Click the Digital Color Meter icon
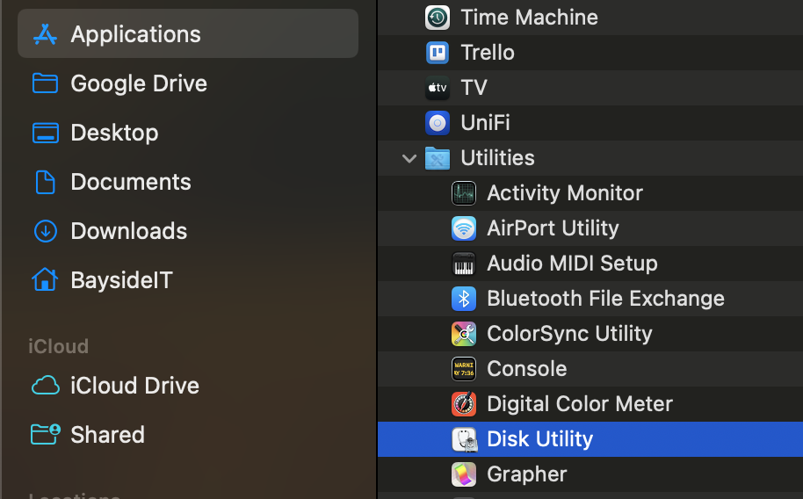The image size is (803, 499). pyautogui.click(x=463, y=404)
